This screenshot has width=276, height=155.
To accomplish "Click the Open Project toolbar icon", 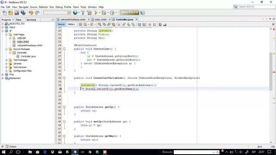I will click(17, 12).
